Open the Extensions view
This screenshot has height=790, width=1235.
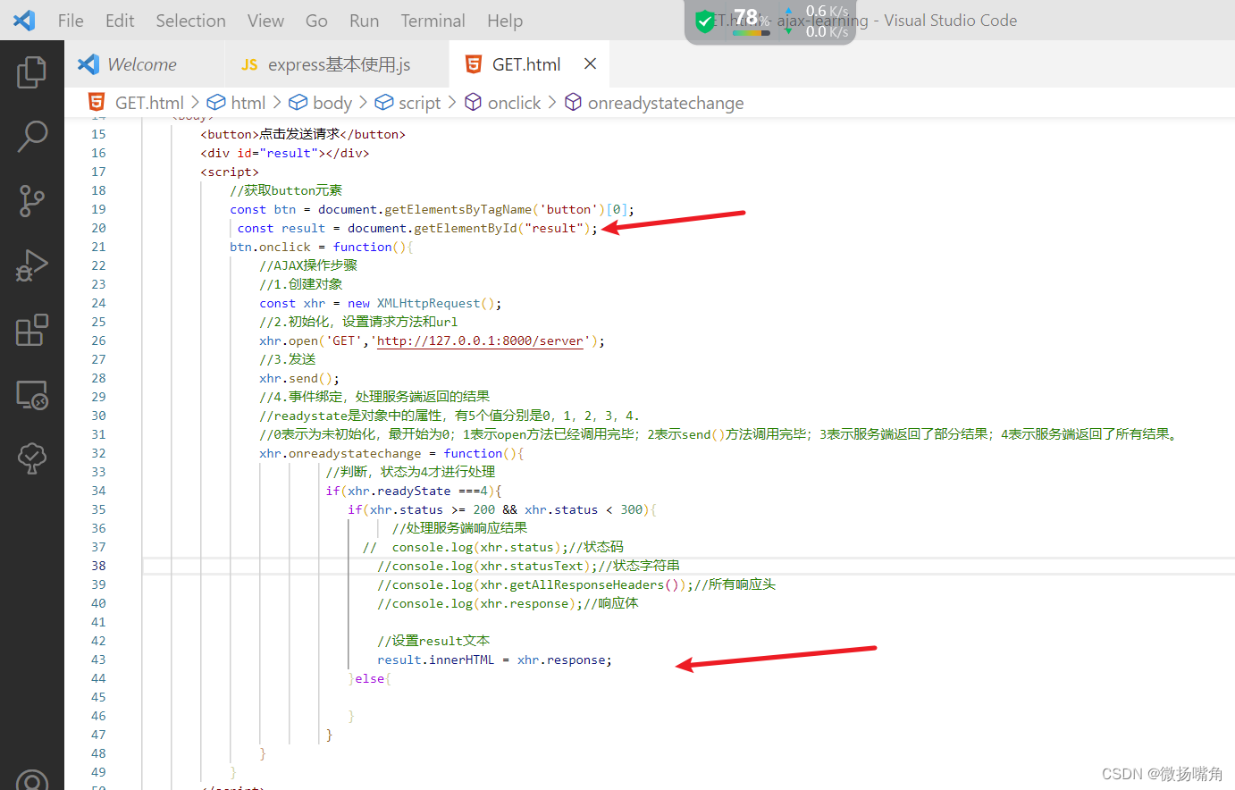tap(31, 330)
